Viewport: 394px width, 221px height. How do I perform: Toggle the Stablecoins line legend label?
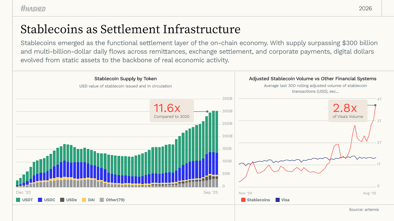(x=258, y=200)
